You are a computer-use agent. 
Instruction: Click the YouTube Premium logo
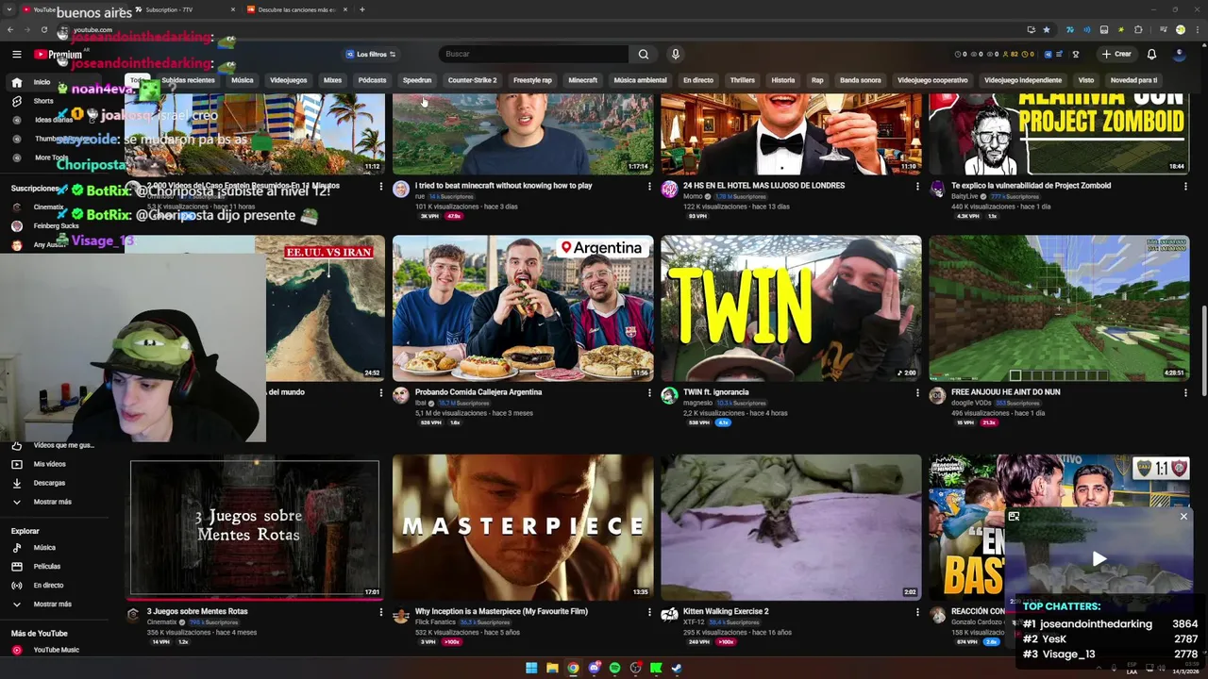click(59, 55)
